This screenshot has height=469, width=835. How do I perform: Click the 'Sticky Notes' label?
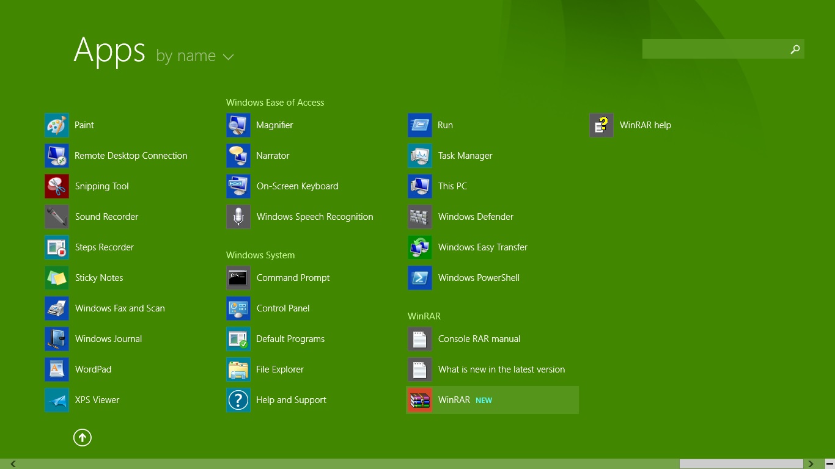point(99,278)
